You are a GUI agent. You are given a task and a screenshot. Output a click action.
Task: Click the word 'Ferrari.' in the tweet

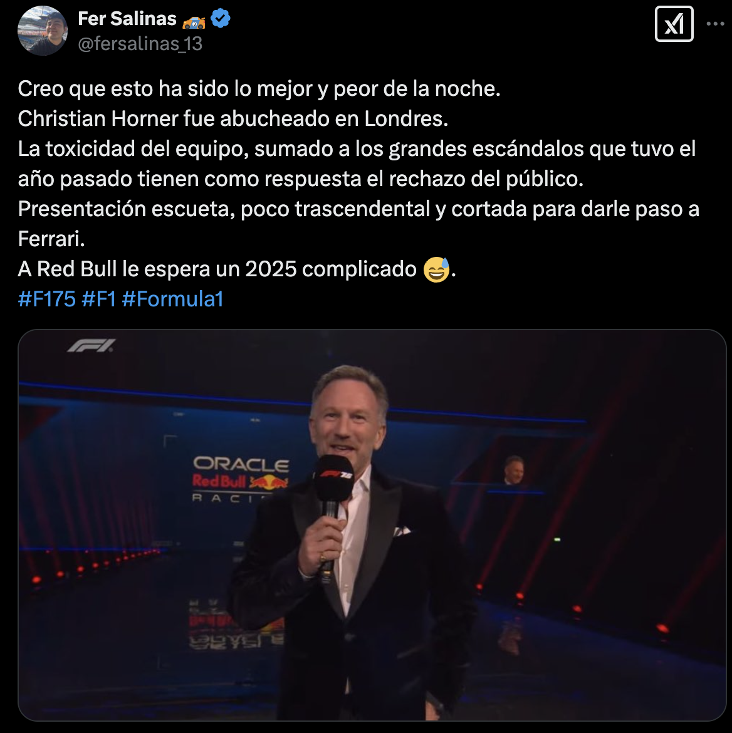tap(51, 239)
